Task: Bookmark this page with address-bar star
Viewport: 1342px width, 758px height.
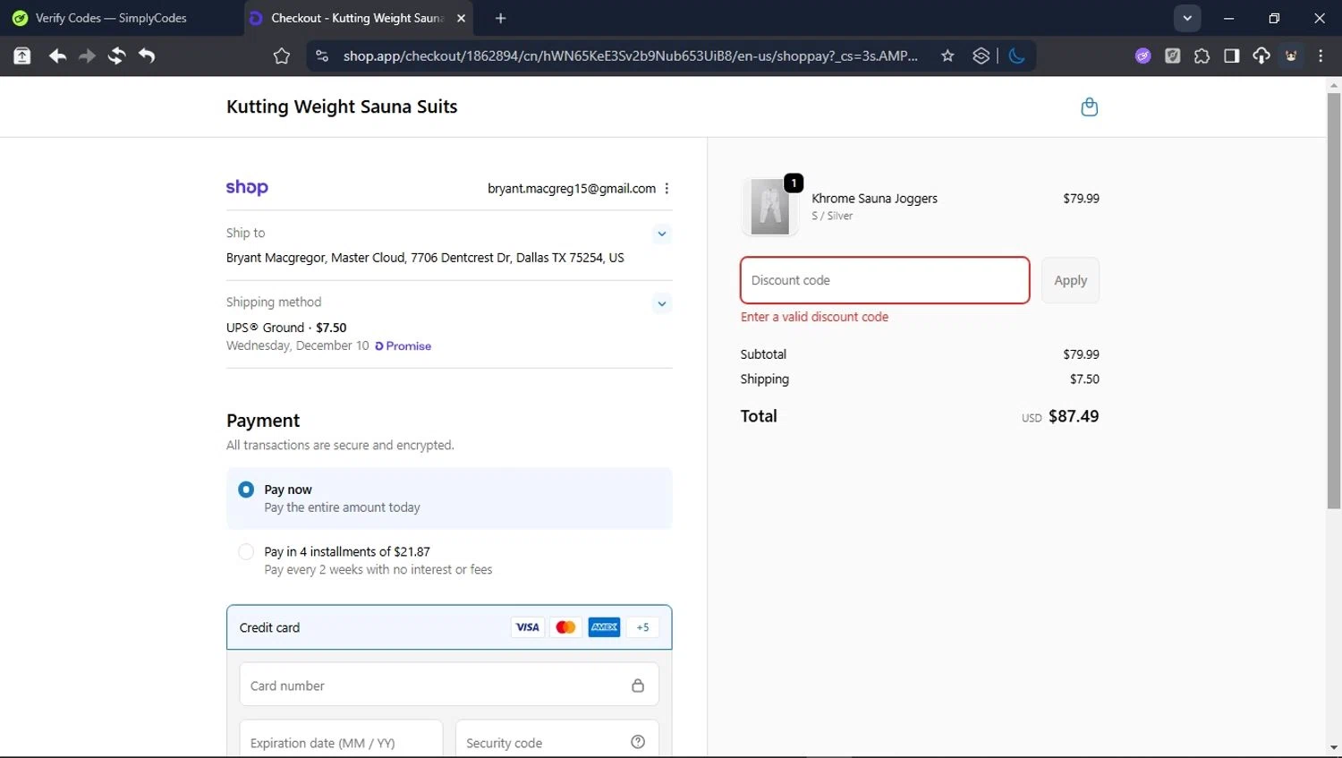Action: (x=947, y=55)
